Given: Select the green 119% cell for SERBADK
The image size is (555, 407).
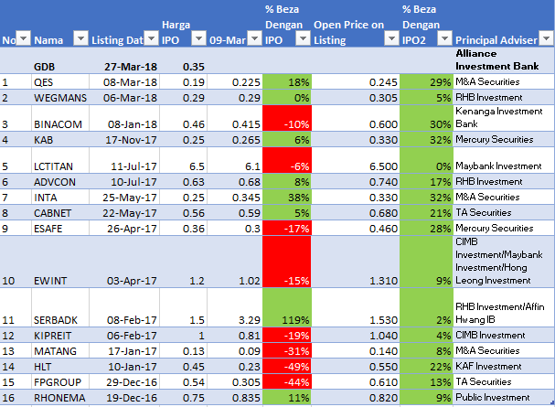Looking at the screenshot, I should 287,307.
